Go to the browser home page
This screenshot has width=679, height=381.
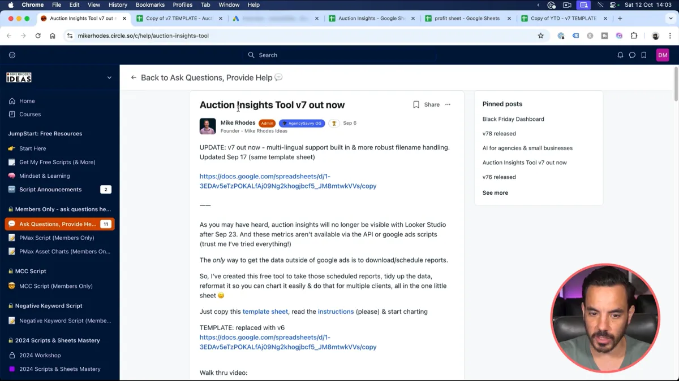(53, 36)
